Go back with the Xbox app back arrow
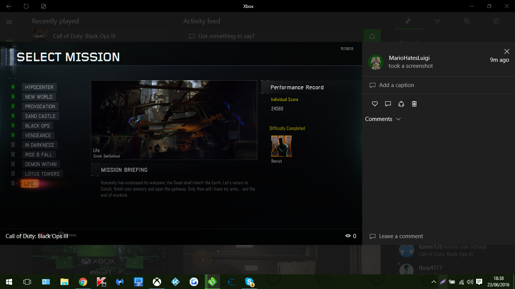Viewport: 515px width, 289px height. pos(9,6)
